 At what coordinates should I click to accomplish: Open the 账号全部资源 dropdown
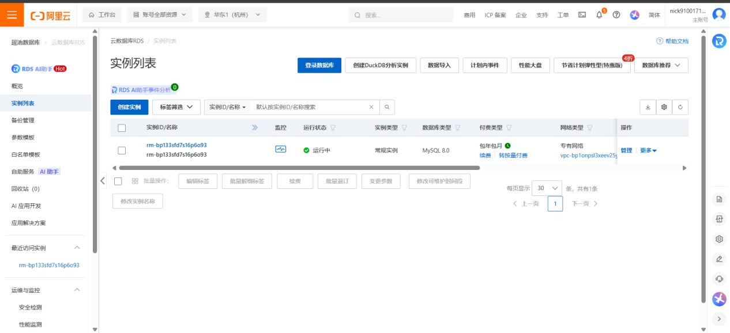[160, 15]
